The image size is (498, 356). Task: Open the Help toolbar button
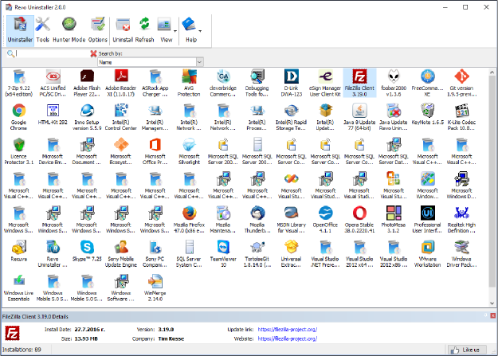(x=190, y=30)
